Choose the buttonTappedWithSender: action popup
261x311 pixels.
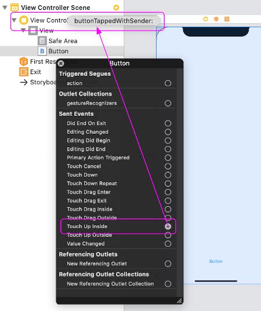[x=114, y=21]
